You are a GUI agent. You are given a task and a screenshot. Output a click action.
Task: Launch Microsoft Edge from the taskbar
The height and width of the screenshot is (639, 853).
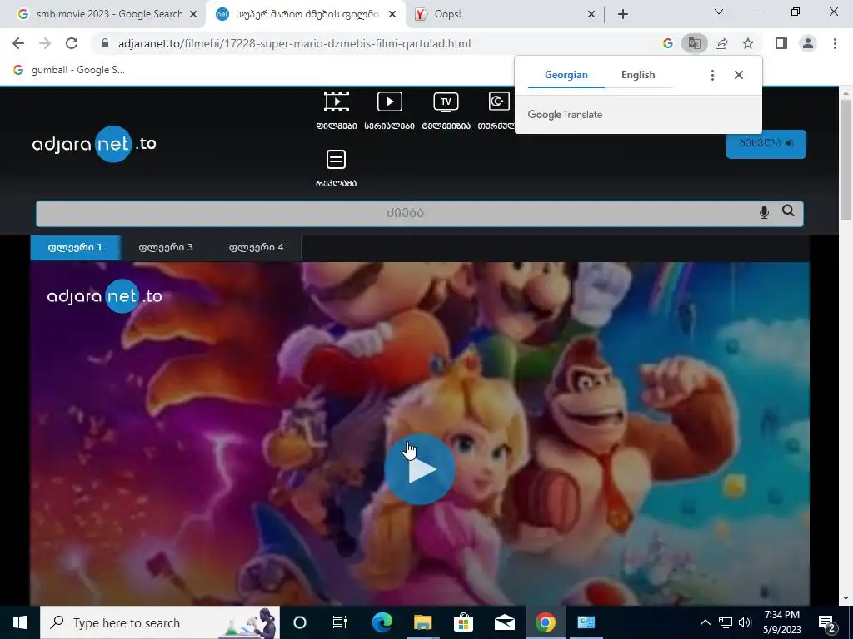click(382, 622)
